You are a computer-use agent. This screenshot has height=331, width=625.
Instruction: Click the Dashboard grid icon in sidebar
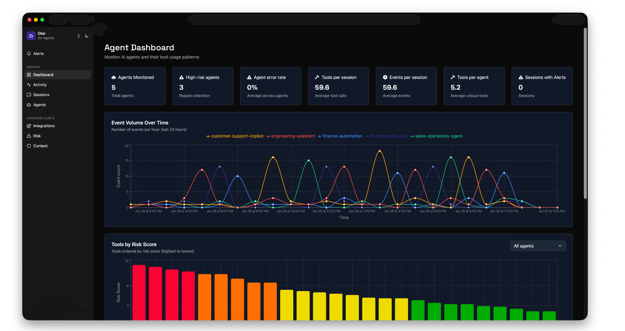coord(29,75)
